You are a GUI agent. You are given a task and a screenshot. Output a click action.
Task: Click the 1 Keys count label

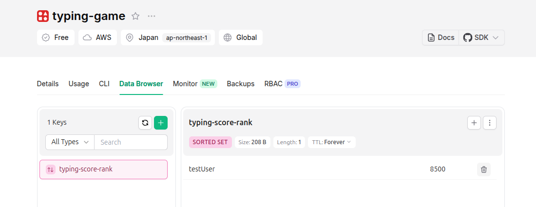(57, 122)
